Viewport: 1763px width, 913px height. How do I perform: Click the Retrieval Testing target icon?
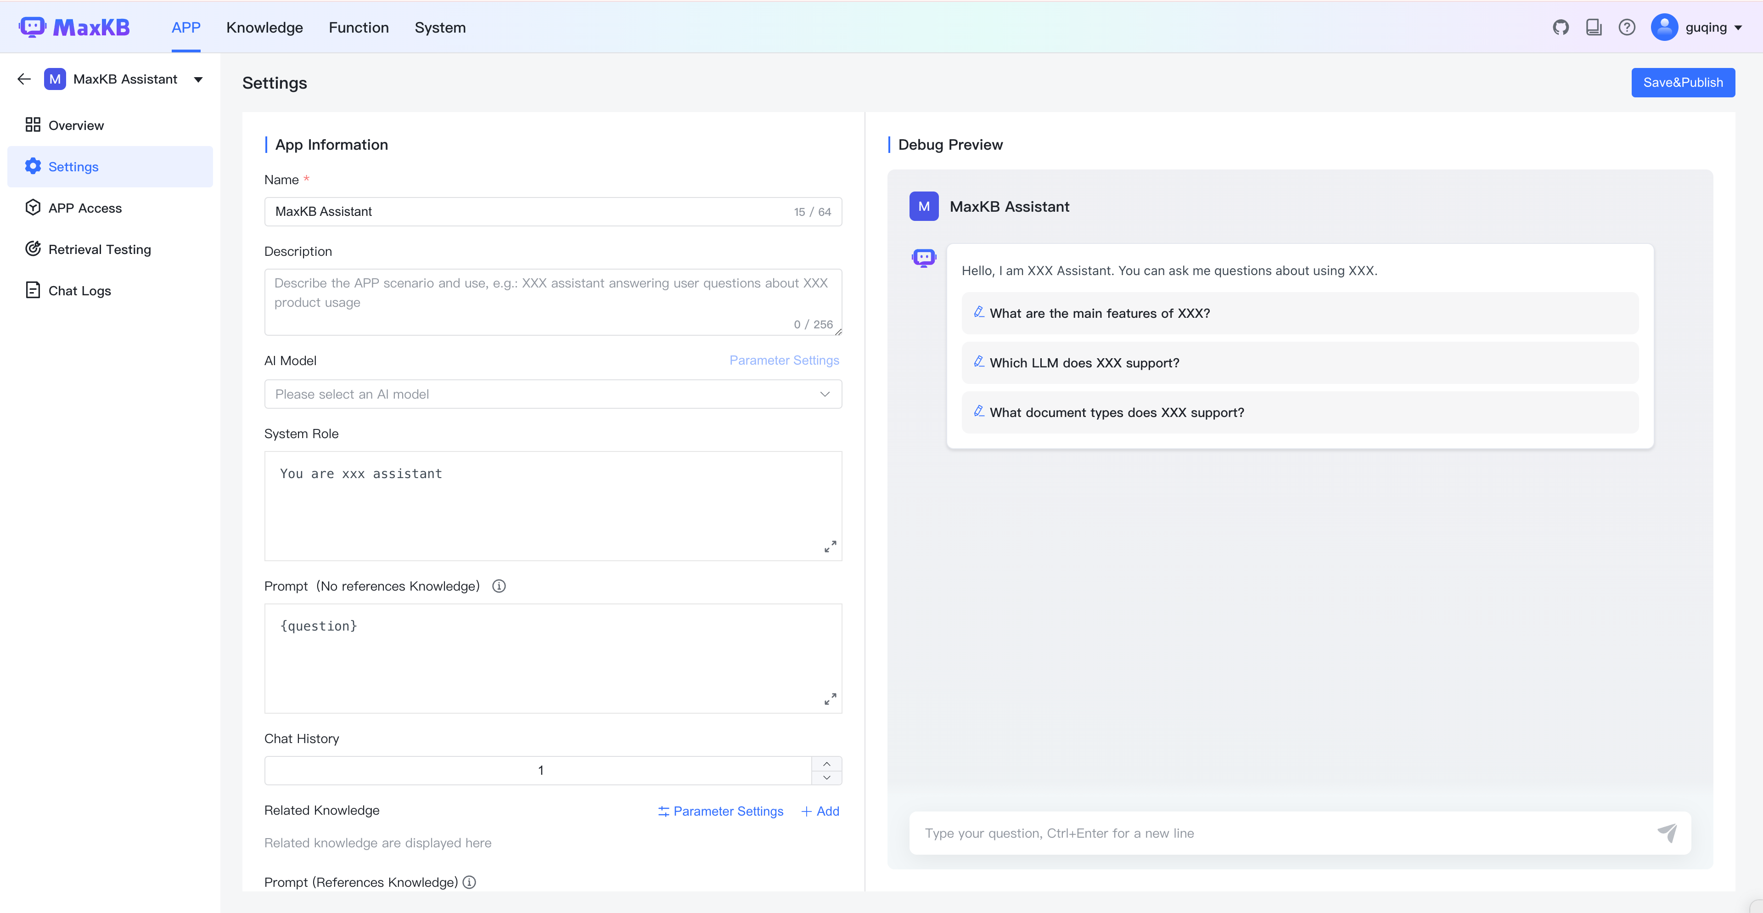coord(33,248)
